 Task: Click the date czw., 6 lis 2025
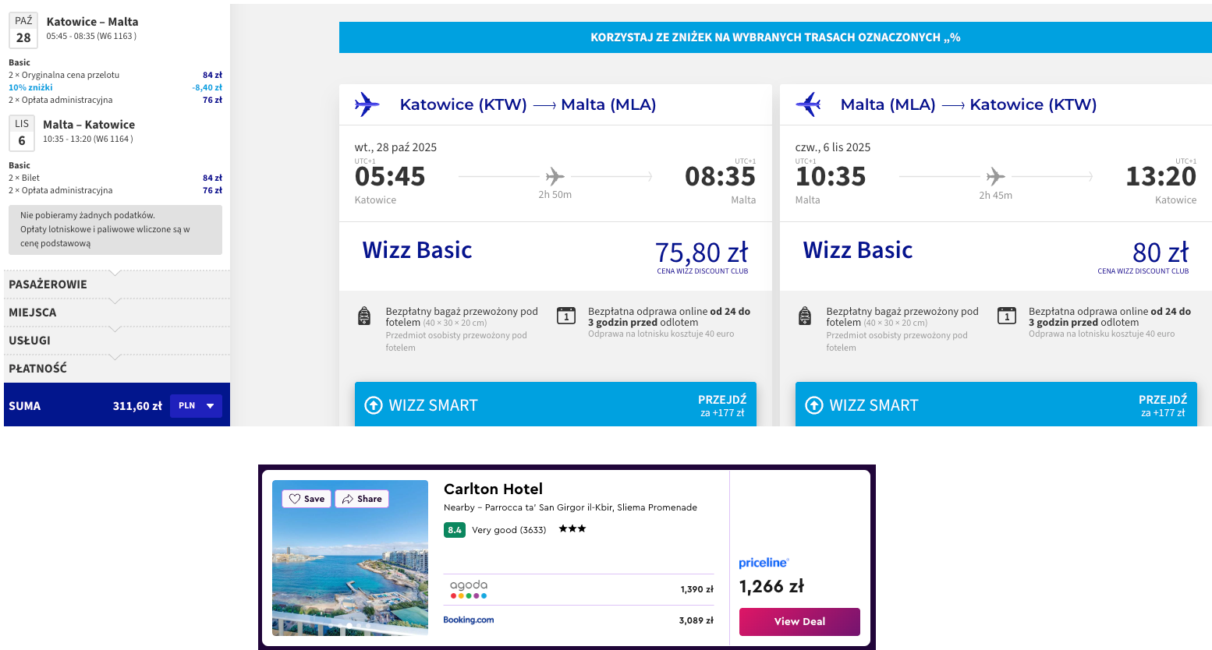pyautogui.click(x=833, y=147)
